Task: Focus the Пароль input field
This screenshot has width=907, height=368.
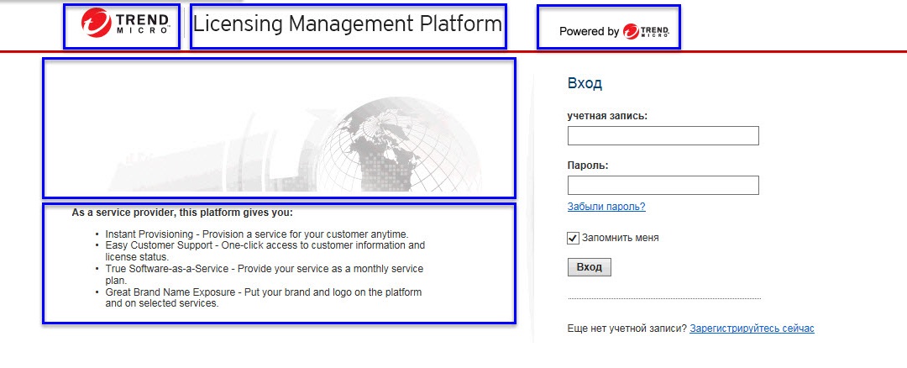Action: tap(663, 185)
